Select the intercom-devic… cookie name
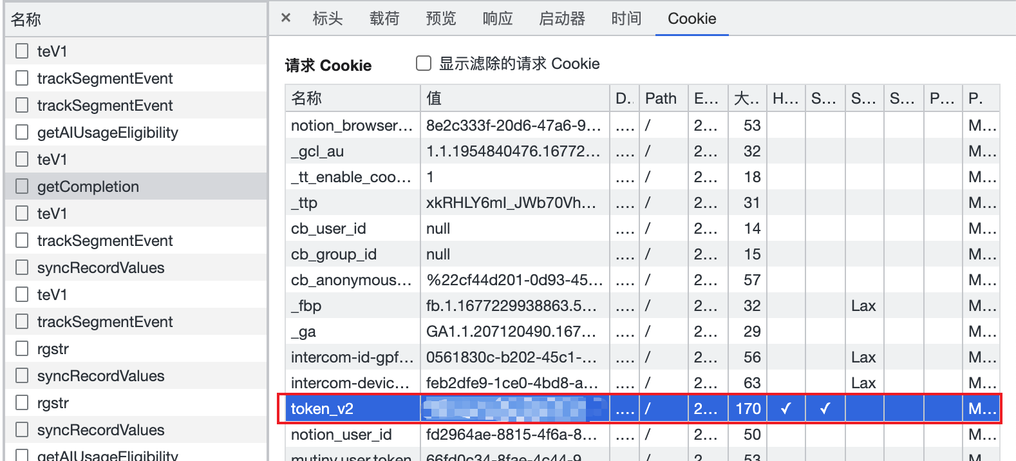 pos(350,383)
